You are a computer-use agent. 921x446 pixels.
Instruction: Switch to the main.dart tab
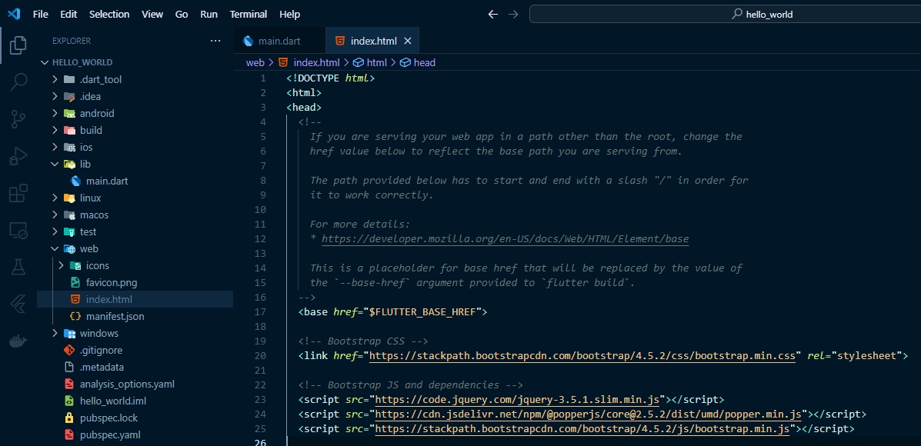(x=279, y=41)
